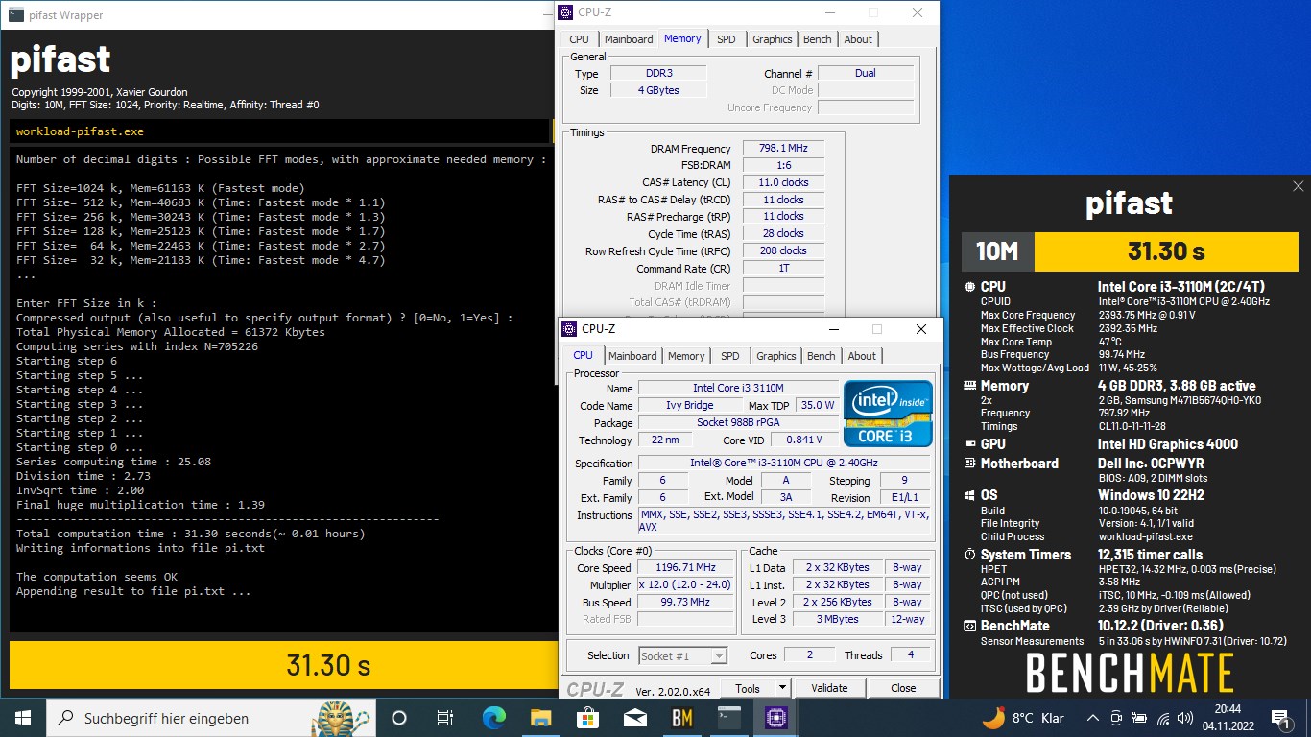Close the BenchMate pifast result panel
The height and width of the screenshot is (737, 1311).
(x=1298, y=186)
